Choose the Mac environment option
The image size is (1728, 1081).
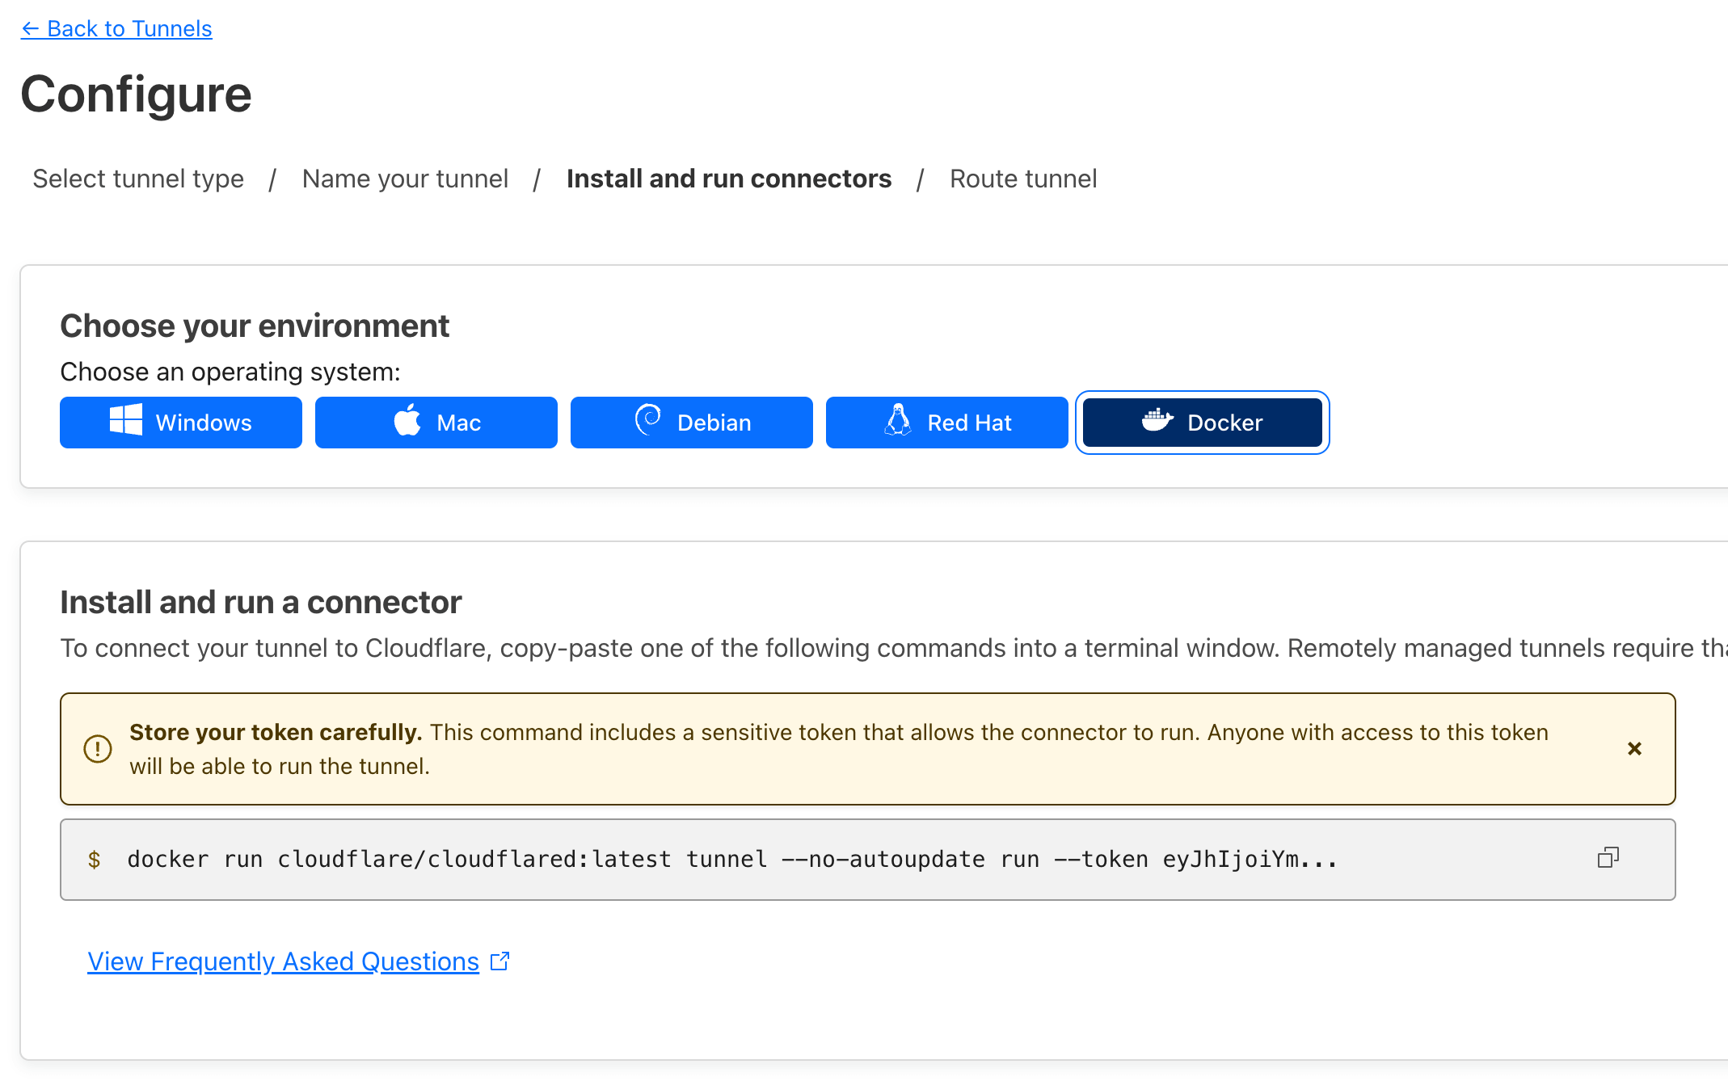click(x=436, y=423)
